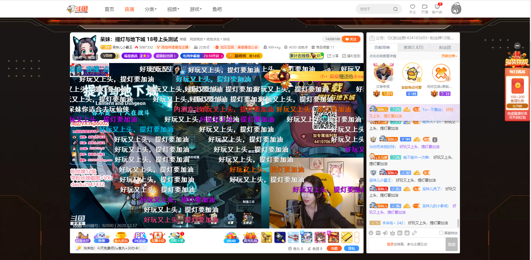This screenshot has height=260, width=531.
Task: Open the 滤 filter icon in chat
Action: [x=407, y=233]
